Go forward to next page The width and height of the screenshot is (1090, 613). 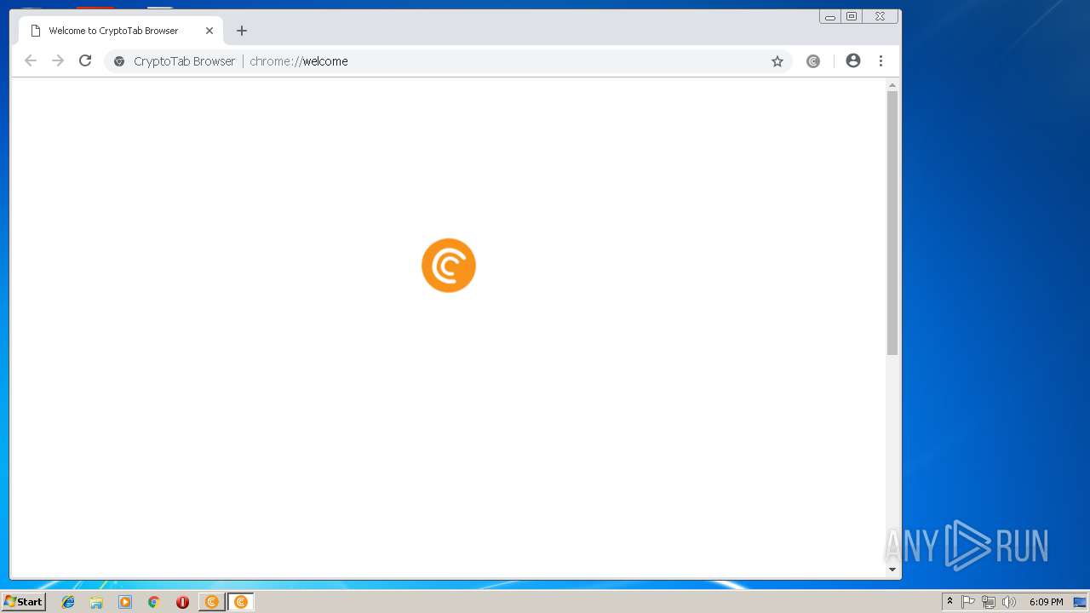pyautogui.click(x=58, y=60)
